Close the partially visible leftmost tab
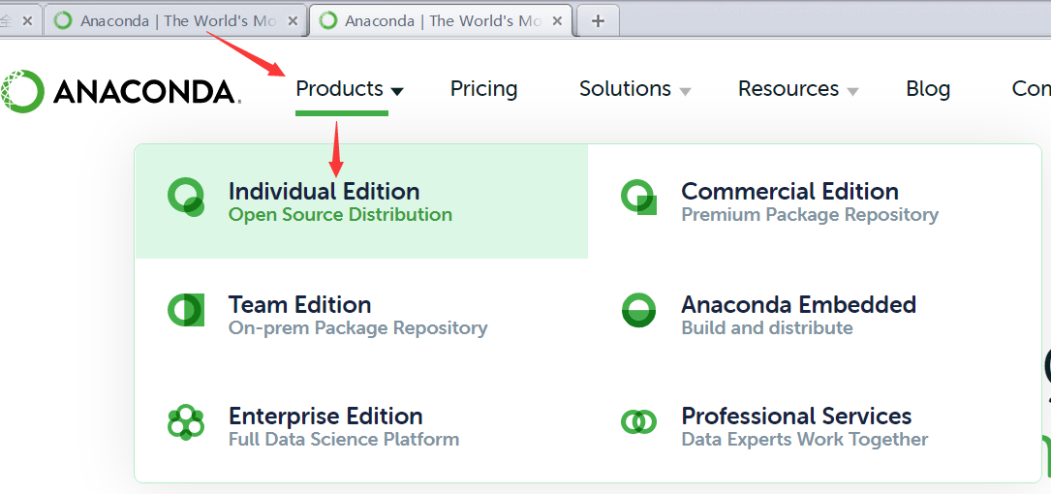The height and width of the screenshot is (494, 1051). (27, 20)
